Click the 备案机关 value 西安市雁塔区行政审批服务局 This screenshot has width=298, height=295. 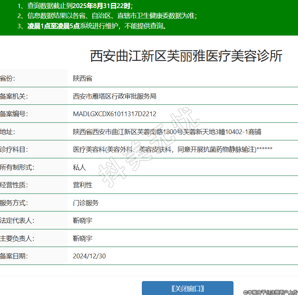pos(115,96)
